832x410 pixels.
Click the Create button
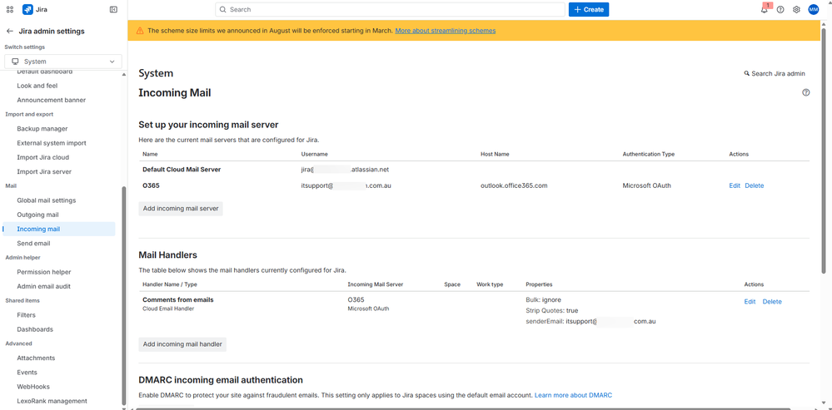[589, 9]
